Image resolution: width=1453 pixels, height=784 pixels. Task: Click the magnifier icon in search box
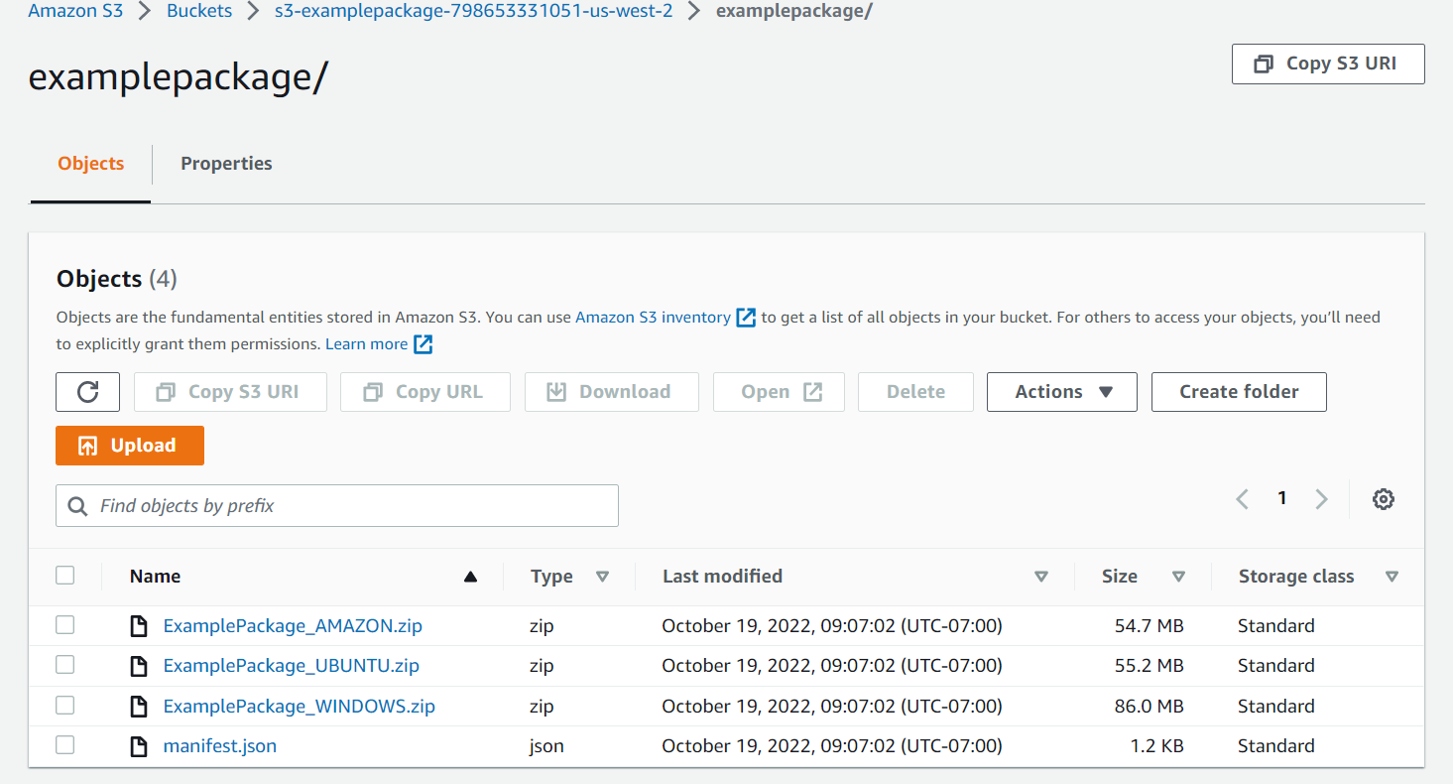coord(77,505)
